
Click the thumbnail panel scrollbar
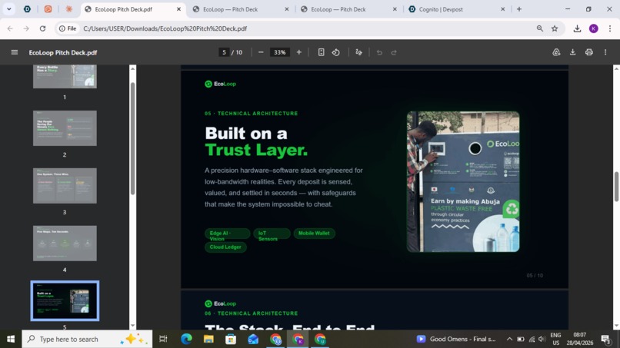132,138
